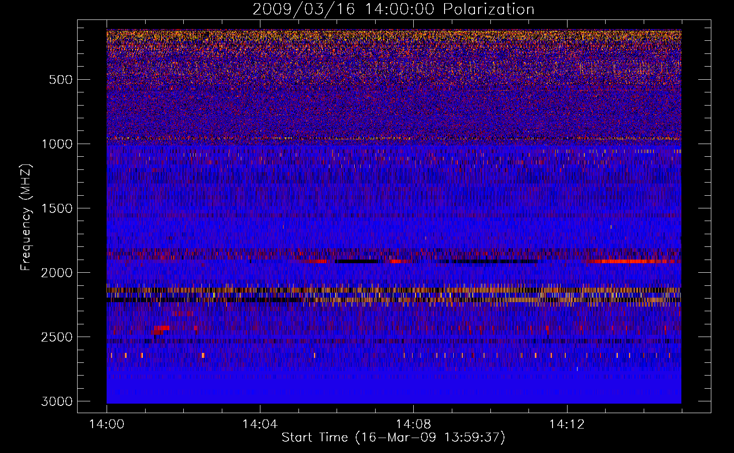Click the 14:08 time axis label
The image size is (734, 453).
[x=413, y=424]
